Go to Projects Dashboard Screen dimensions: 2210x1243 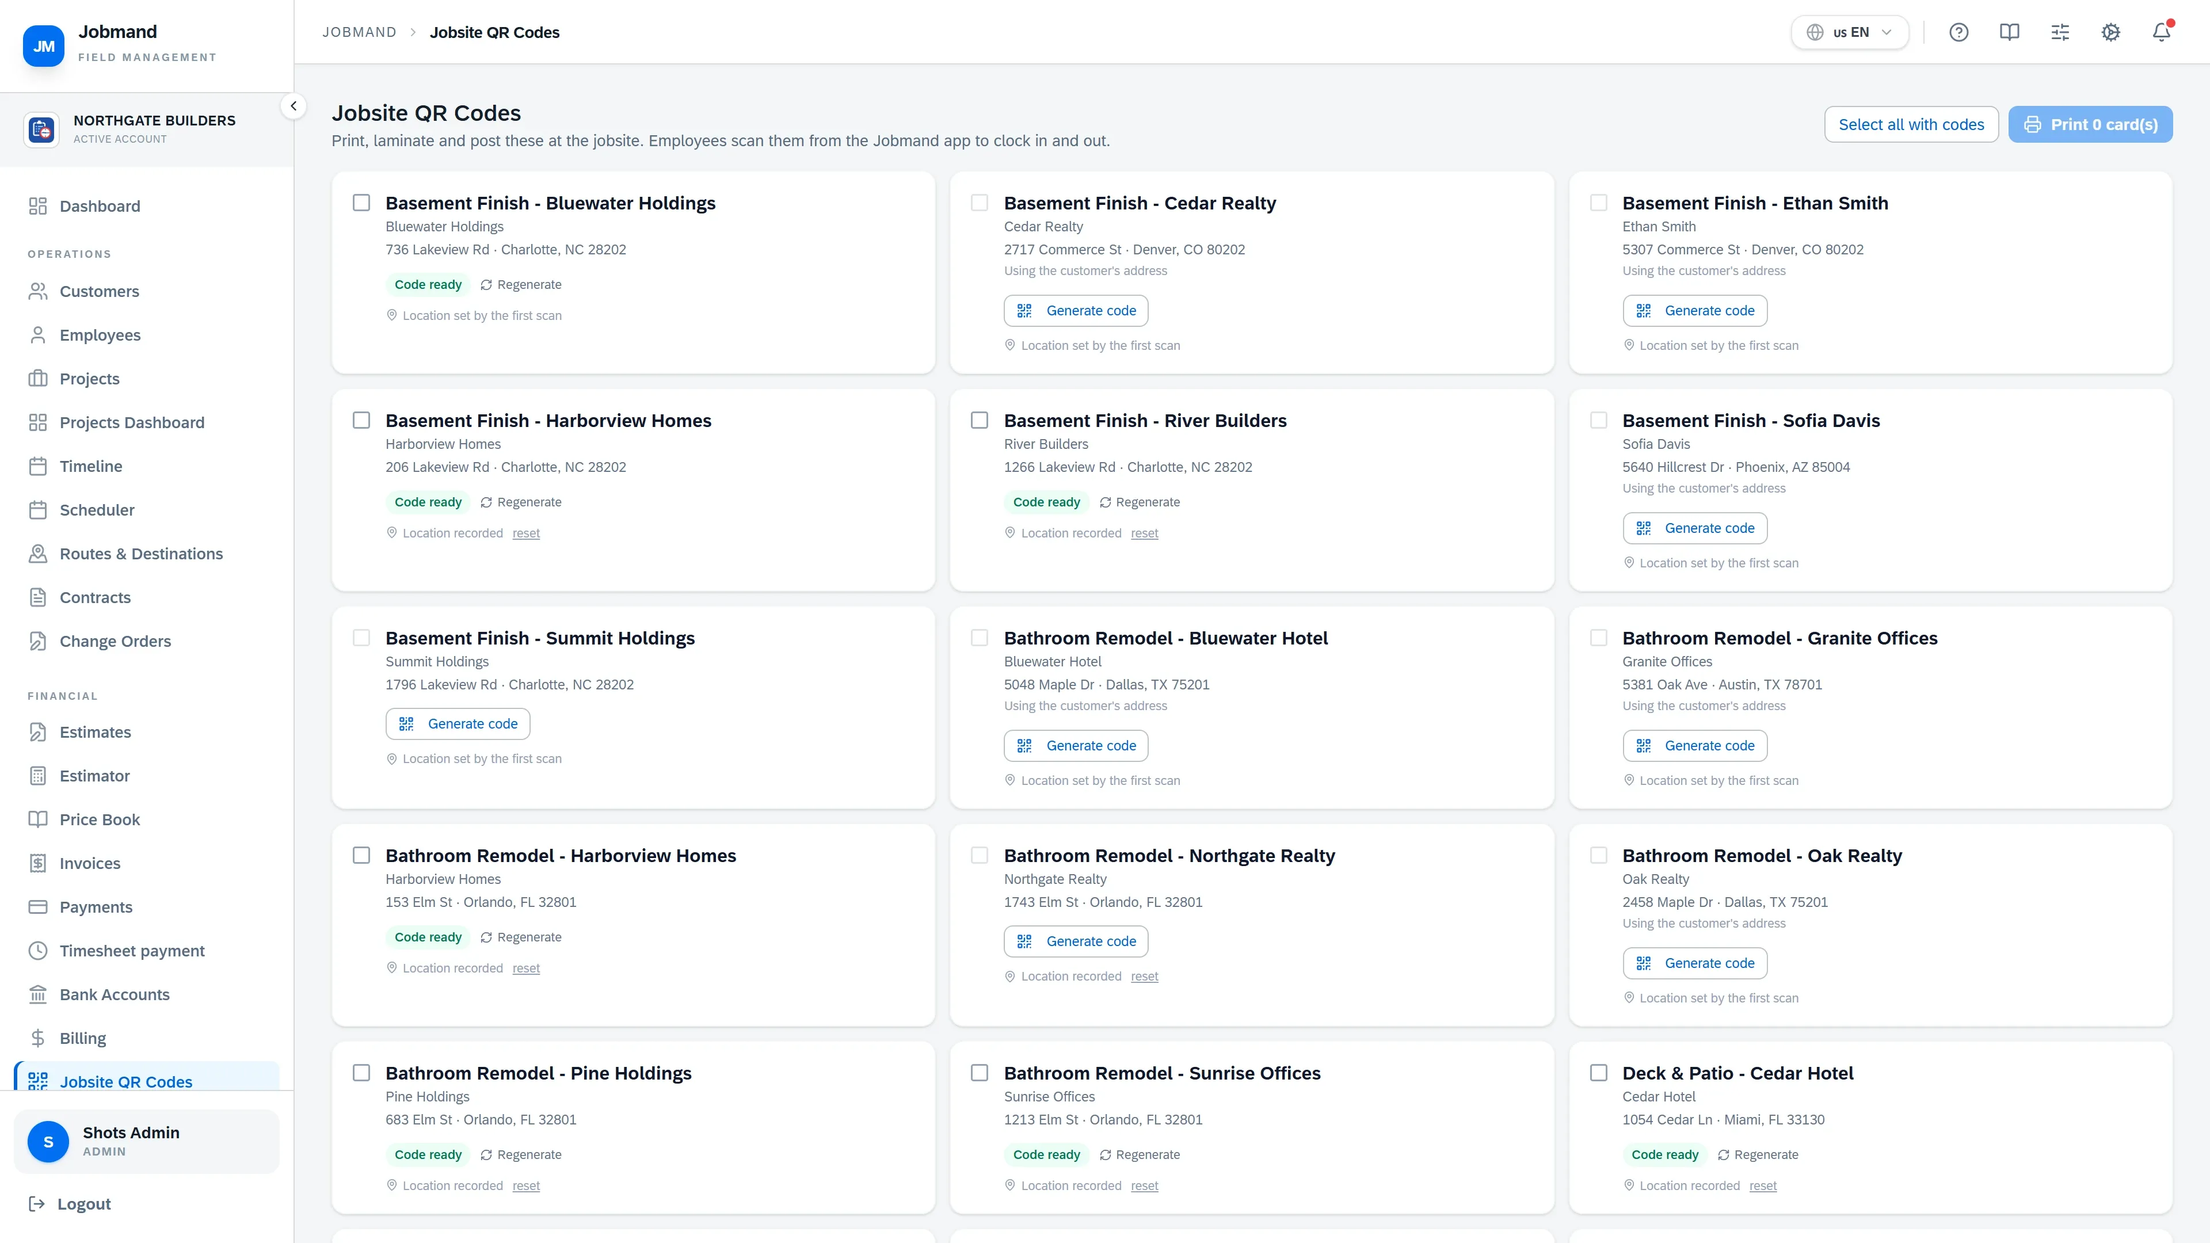click(x=146, y=423)
